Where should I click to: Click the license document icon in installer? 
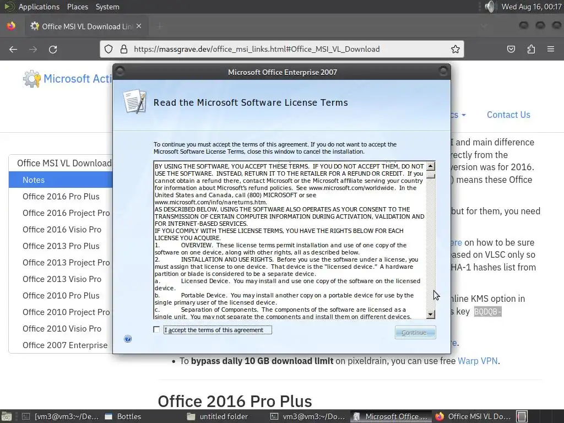[134, 102]
